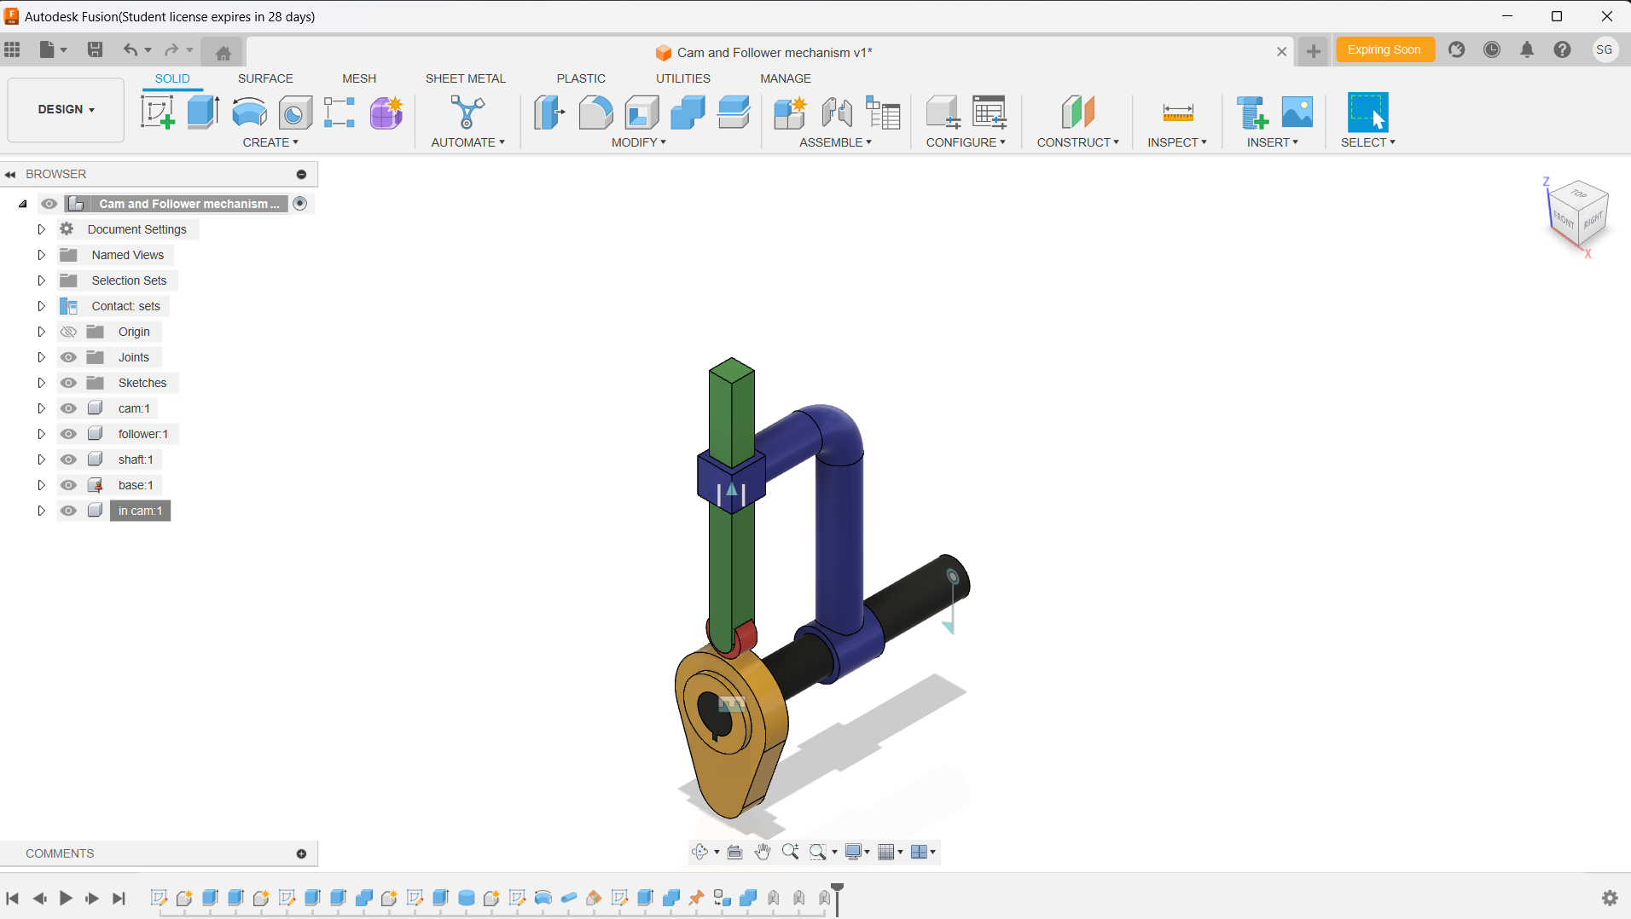The image size is (1631, 919).
Task: Open the notifications bell
Action: [x=1527, y=49]
